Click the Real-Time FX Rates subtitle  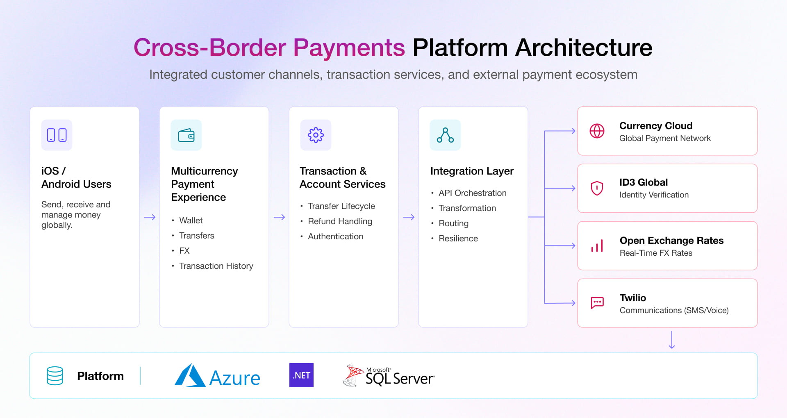pyautogui.click(x=656, y=253)
